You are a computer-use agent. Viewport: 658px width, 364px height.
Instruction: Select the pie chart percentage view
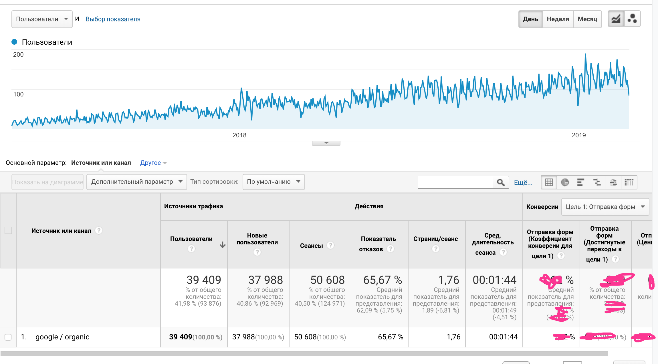(565, 182)
